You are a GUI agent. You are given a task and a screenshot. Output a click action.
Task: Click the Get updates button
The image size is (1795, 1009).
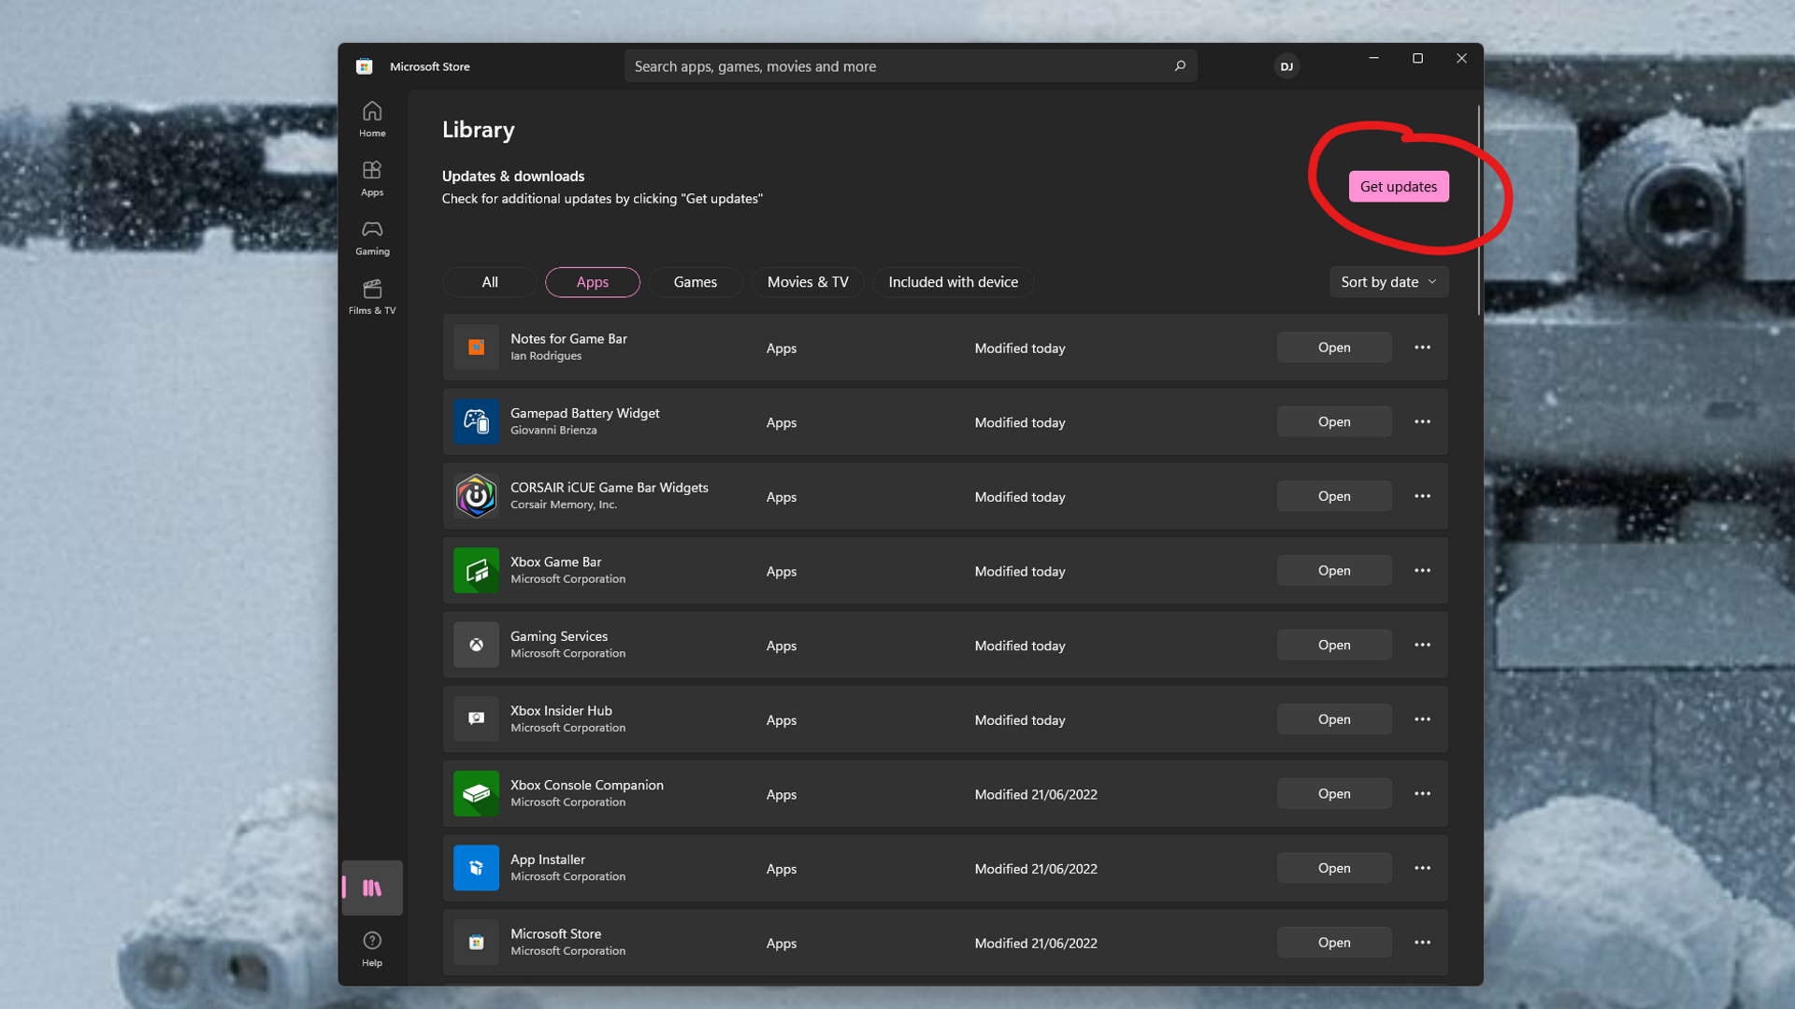(x=1398, y=186)
